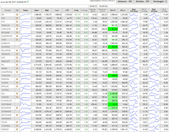This screenshot has width=170, height=132.
Task: View YESBANK past 30 days chart
Action: point(154,97)
